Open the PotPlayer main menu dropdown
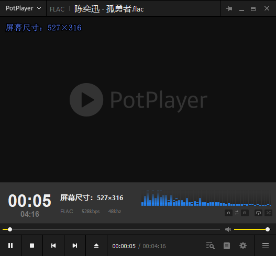 click(23, 8)
